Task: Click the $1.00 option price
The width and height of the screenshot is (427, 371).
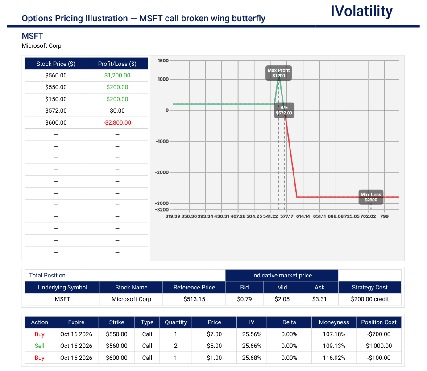Action: (214, 358)
